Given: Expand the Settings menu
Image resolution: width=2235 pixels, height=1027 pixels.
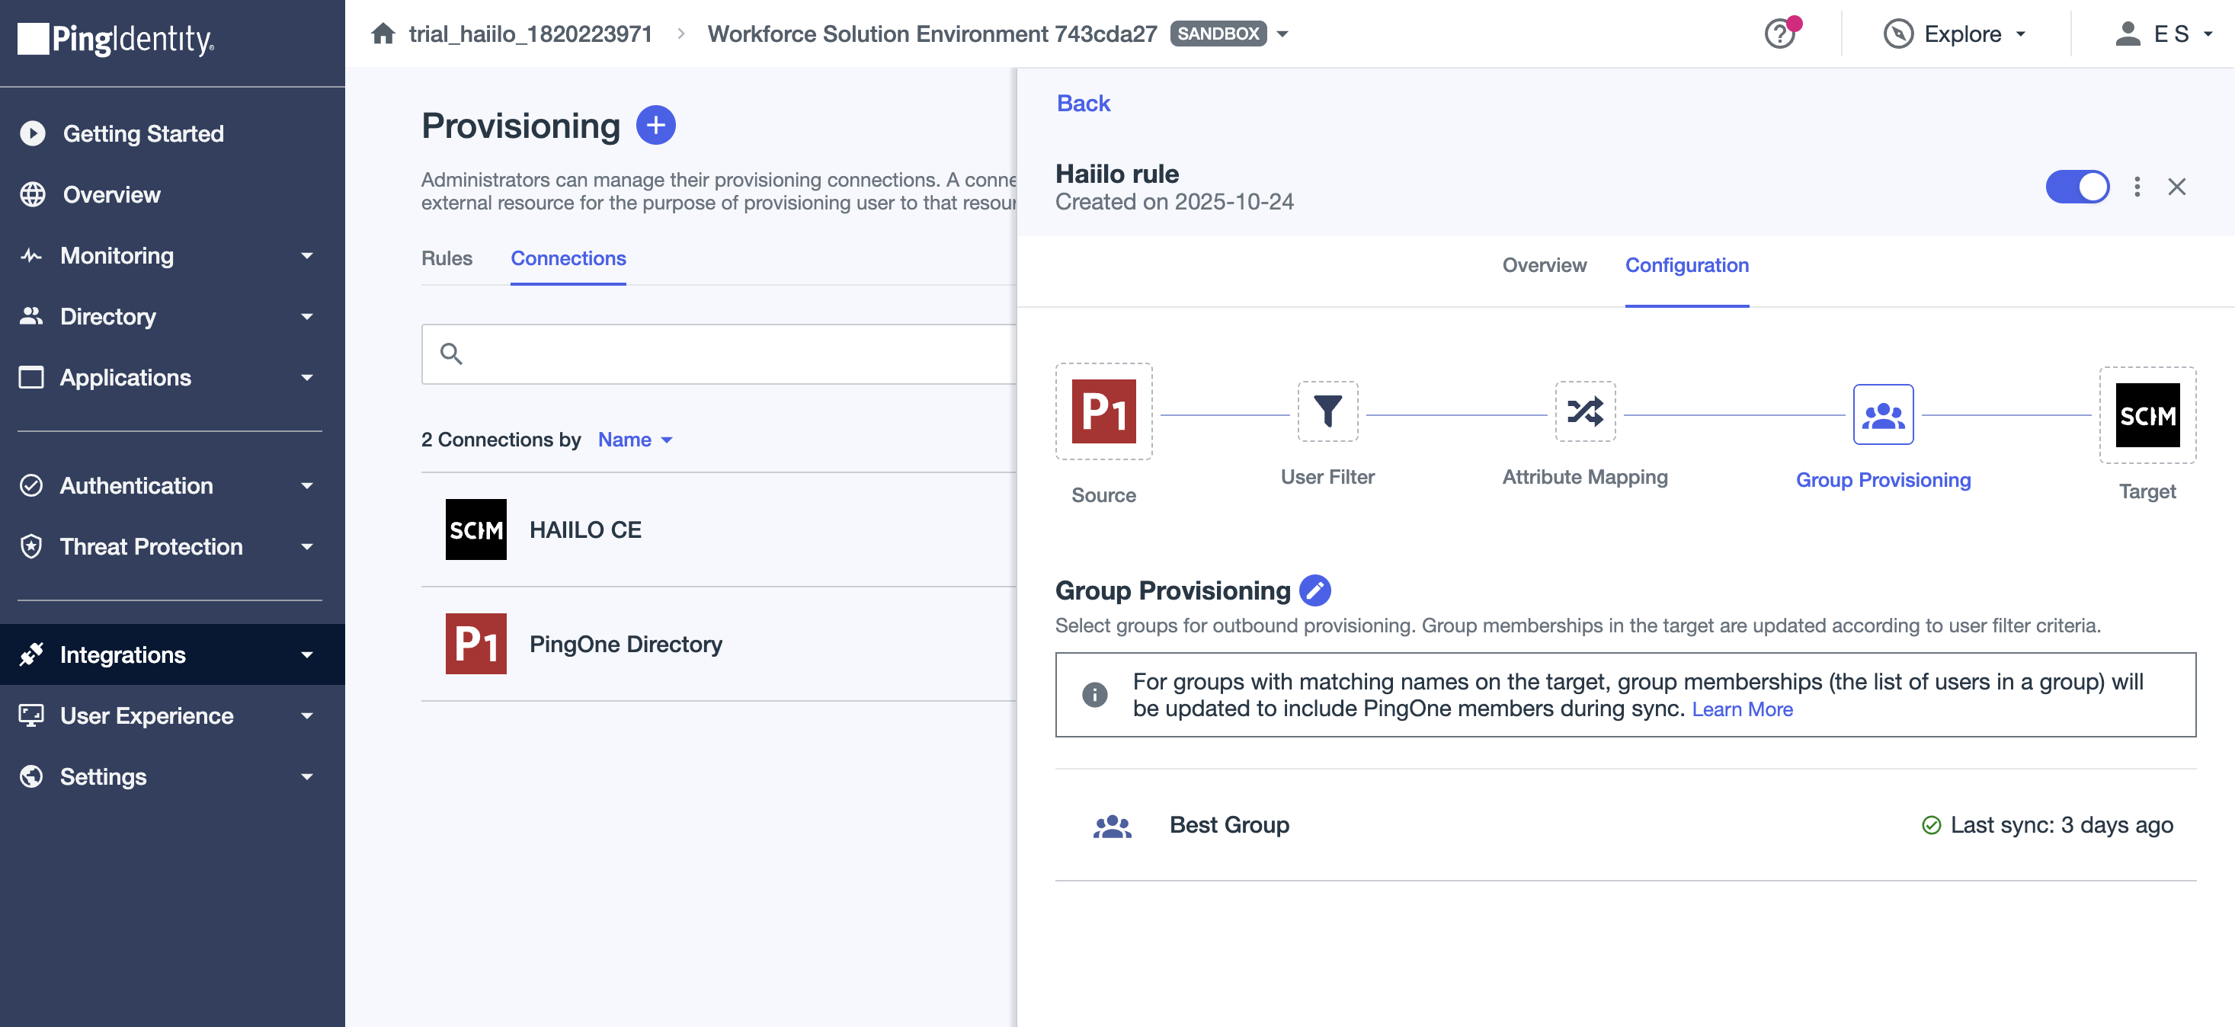Looking at the screenshot, I should (307, 776).
